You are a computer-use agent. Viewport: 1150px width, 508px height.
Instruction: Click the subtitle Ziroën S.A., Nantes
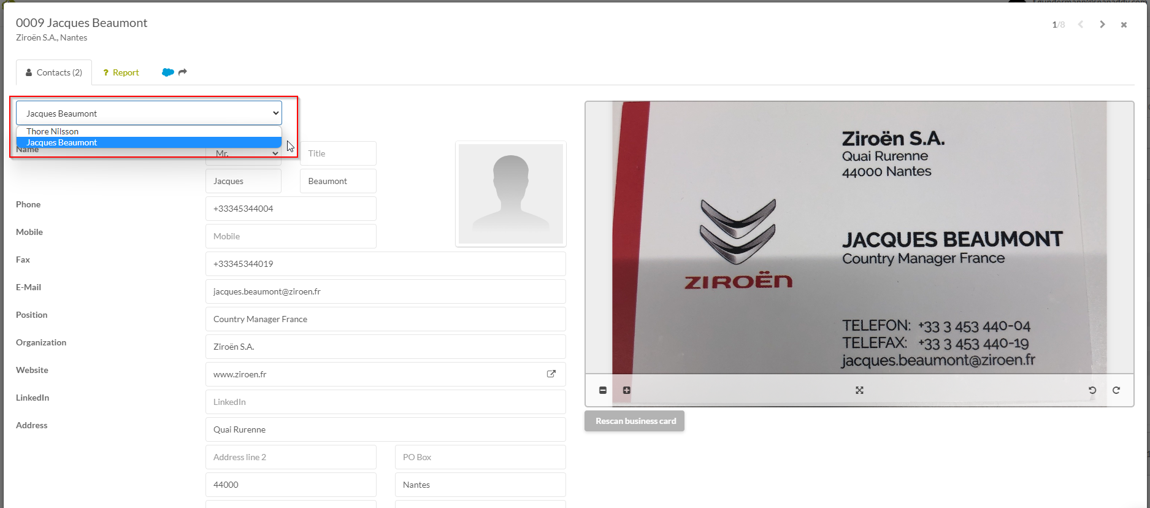coord(52,37)
